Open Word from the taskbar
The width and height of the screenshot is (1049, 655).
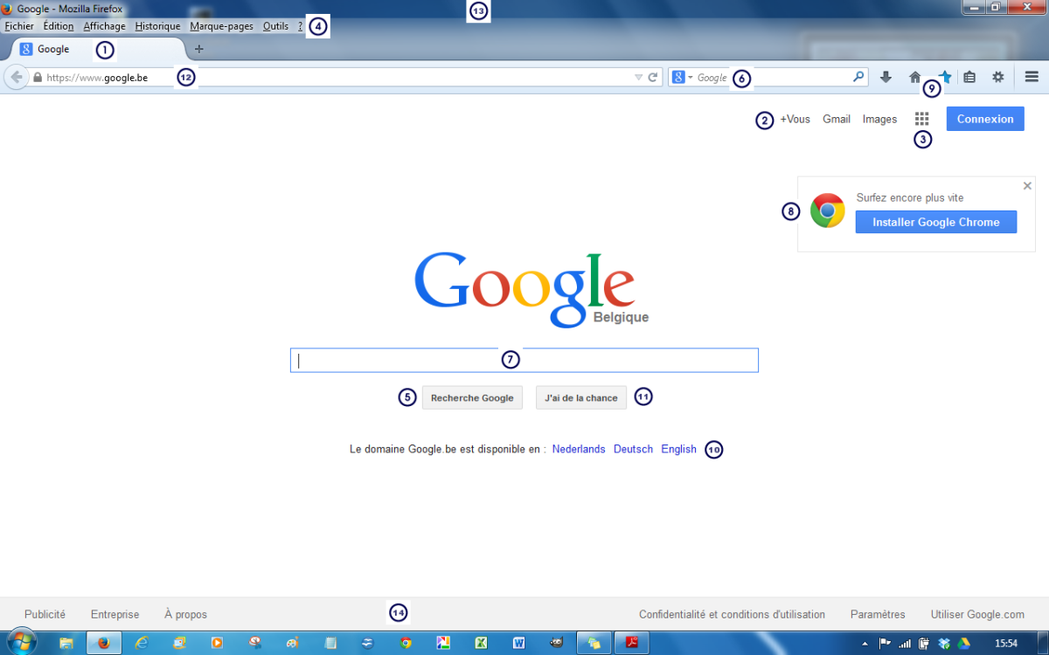click(x=518, y=643)
